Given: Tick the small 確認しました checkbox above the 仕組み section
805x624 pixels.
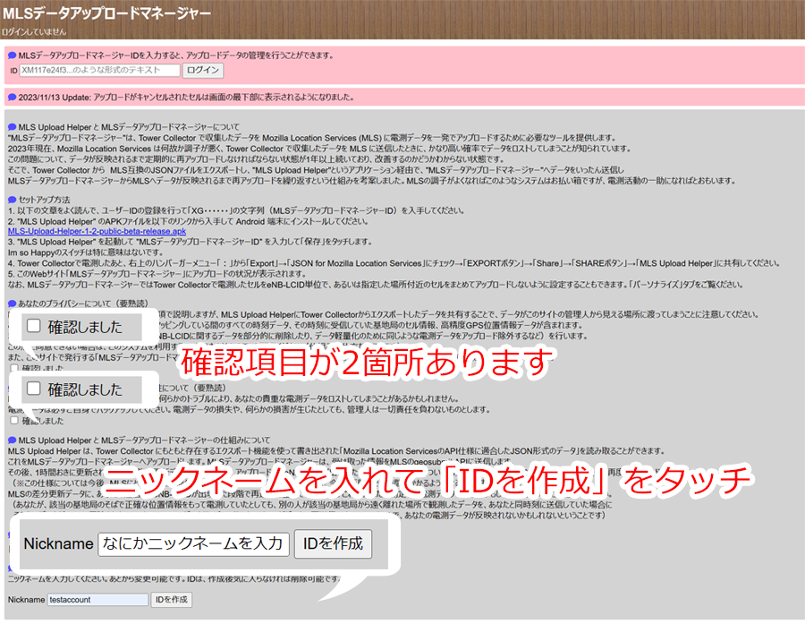Looking at the screenshot, I should (x=14, y=421).
